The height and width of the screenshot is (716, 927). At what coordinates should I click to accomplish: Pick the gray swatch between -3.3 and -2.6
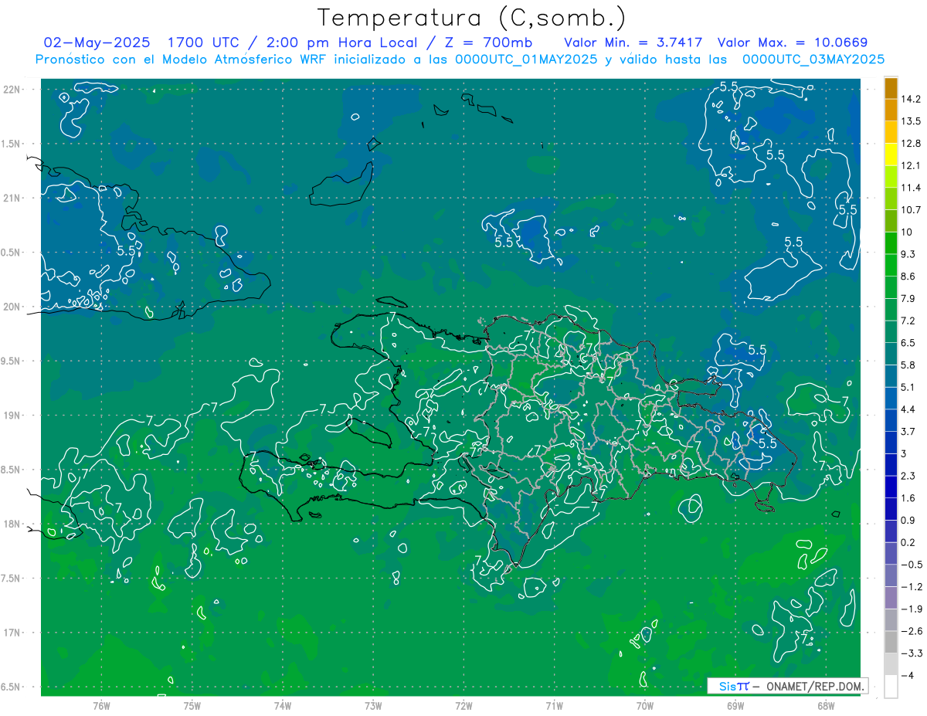[891, 642]
